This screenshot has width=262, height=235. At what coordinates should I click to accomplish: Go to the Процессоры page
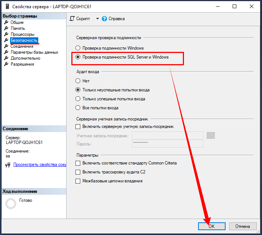pos(22,34)
